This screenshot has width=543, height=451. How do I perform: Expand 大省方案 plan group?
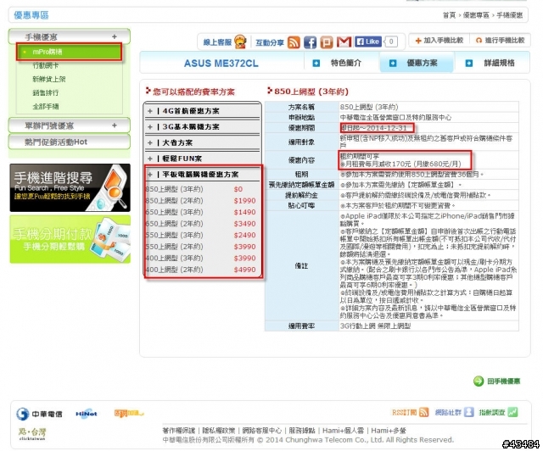click(203, 142)
